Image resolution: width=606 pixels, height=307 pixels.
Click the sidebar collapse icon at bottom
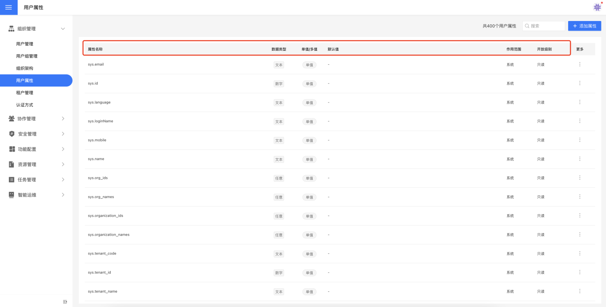point(65,302)
